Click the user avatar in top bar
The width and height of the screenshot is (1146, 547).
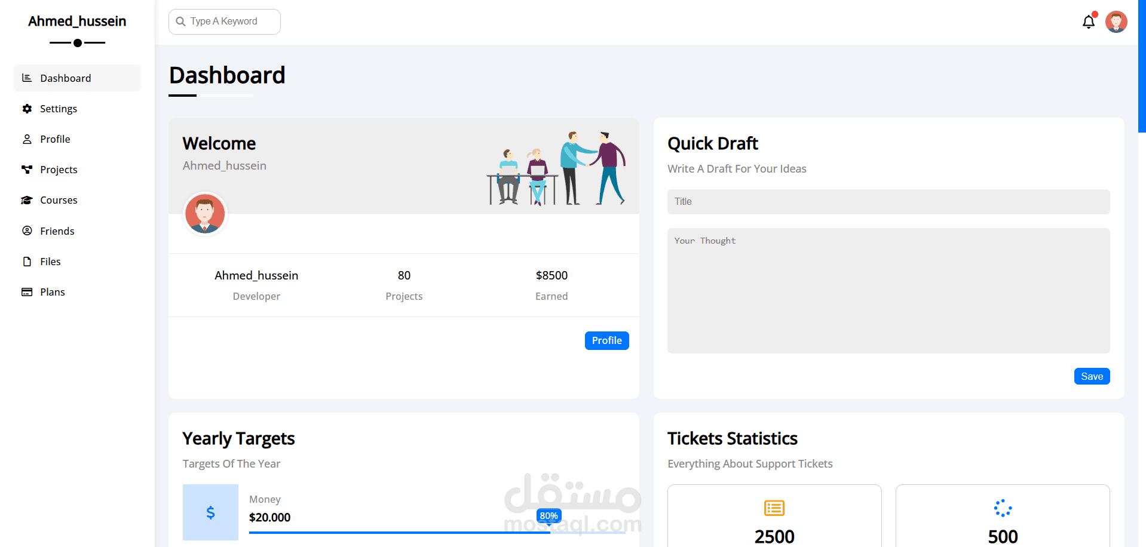click(1116, 22)
